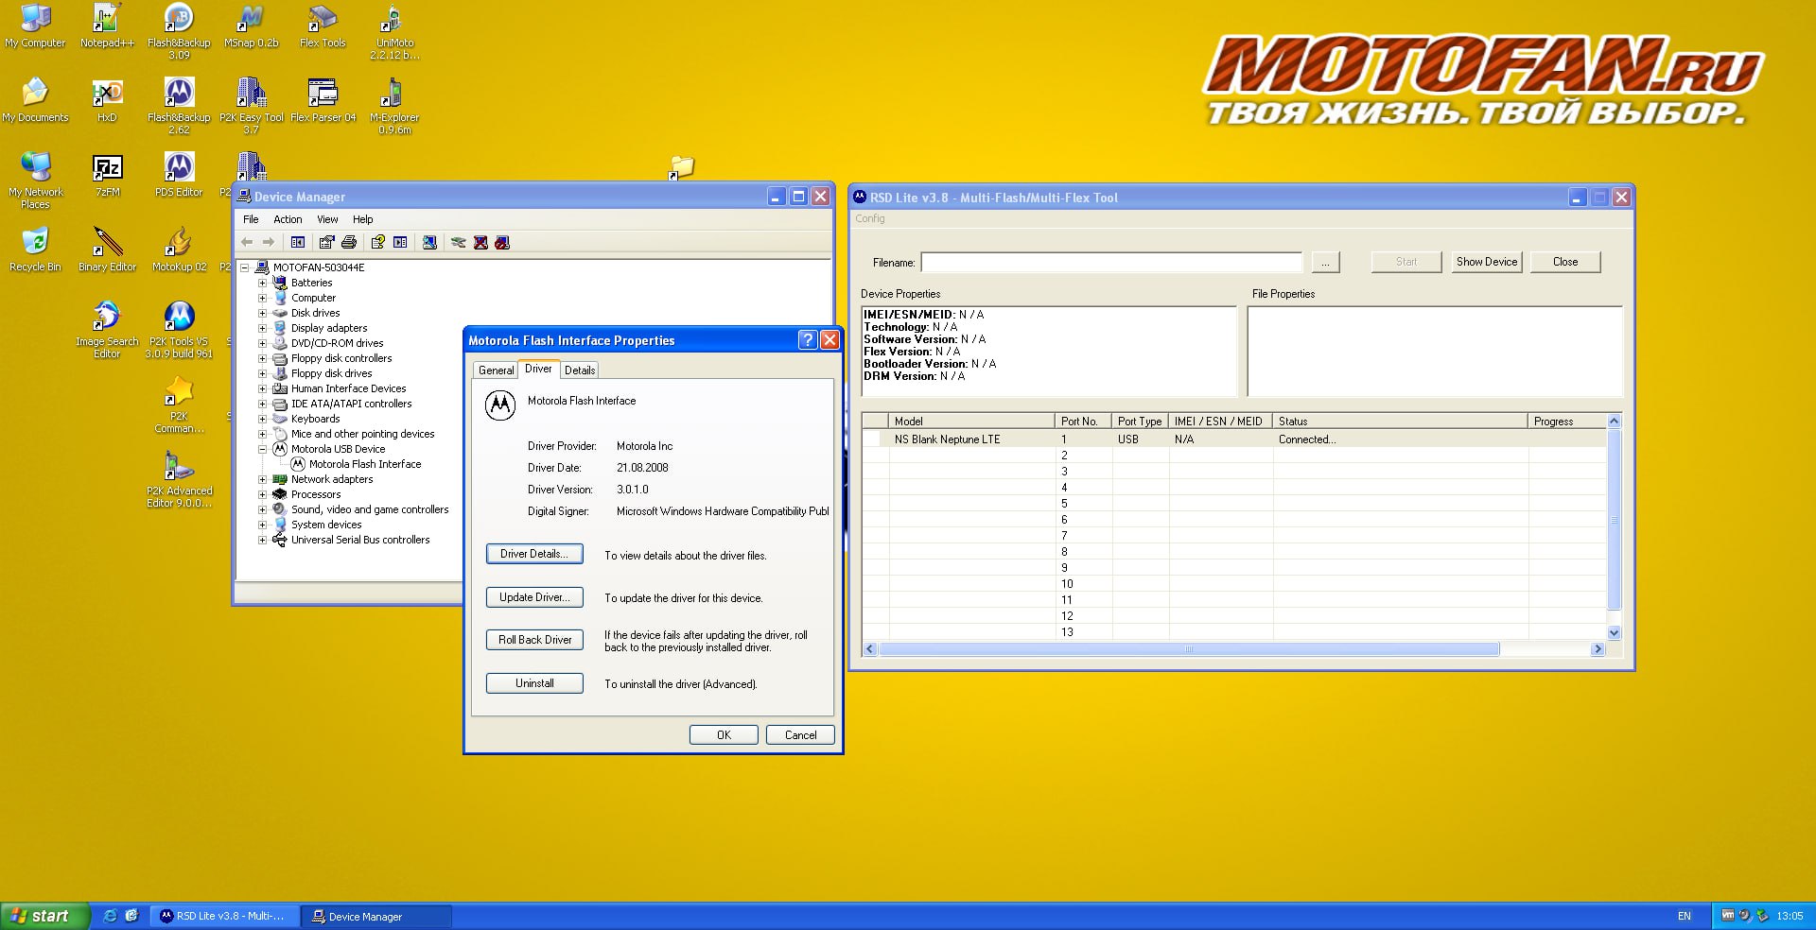
Task: Click the Start button on taskbar
Action: pyautogui.click(x=44, y=916)
